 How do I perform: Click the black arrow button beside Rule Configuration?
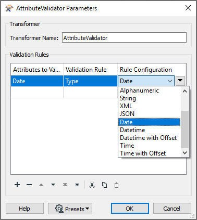(x=180, y=81)
